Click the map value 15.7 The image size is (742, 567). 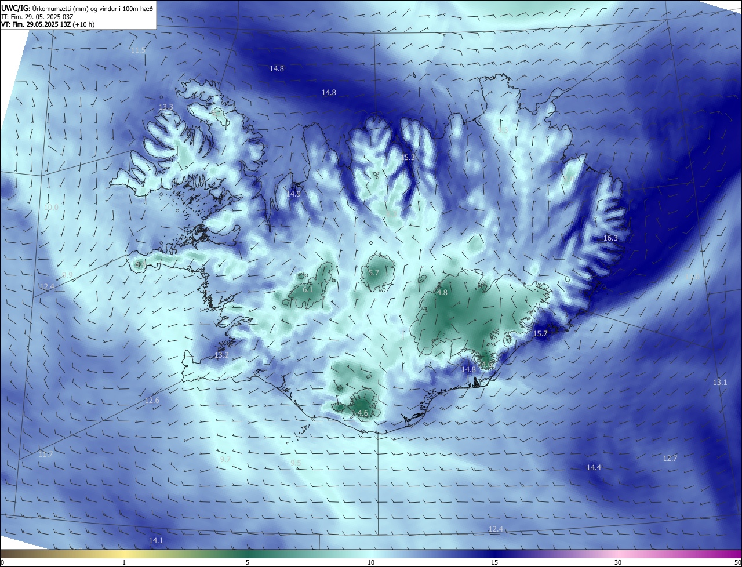(x=540, y=334)
